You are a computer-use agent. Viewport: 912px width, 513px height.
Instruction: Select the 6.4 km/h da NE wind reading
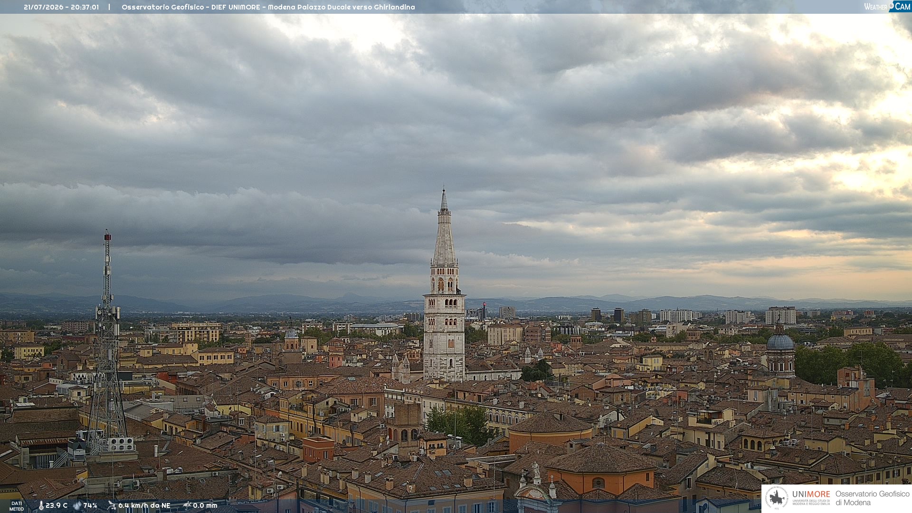[144, 506]
